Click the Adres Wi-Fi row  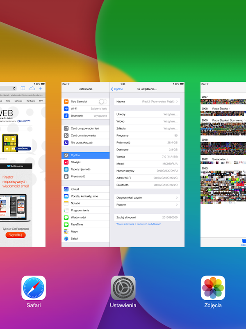pos(147,178)
